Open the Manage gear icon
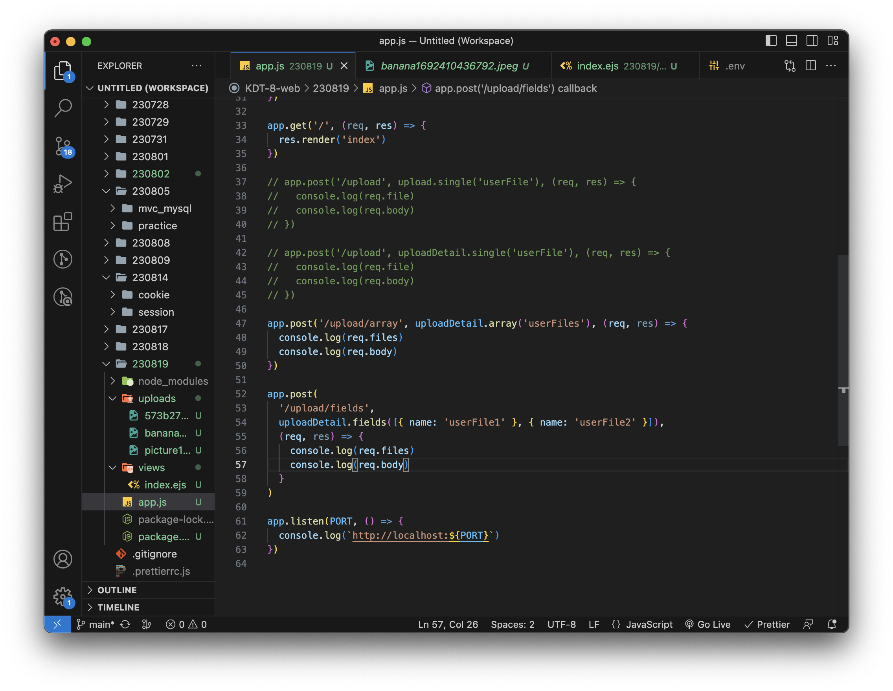Image resolution: width=893 pixels, height=691 pixels. pyautogui.click(x=62, y=597)
